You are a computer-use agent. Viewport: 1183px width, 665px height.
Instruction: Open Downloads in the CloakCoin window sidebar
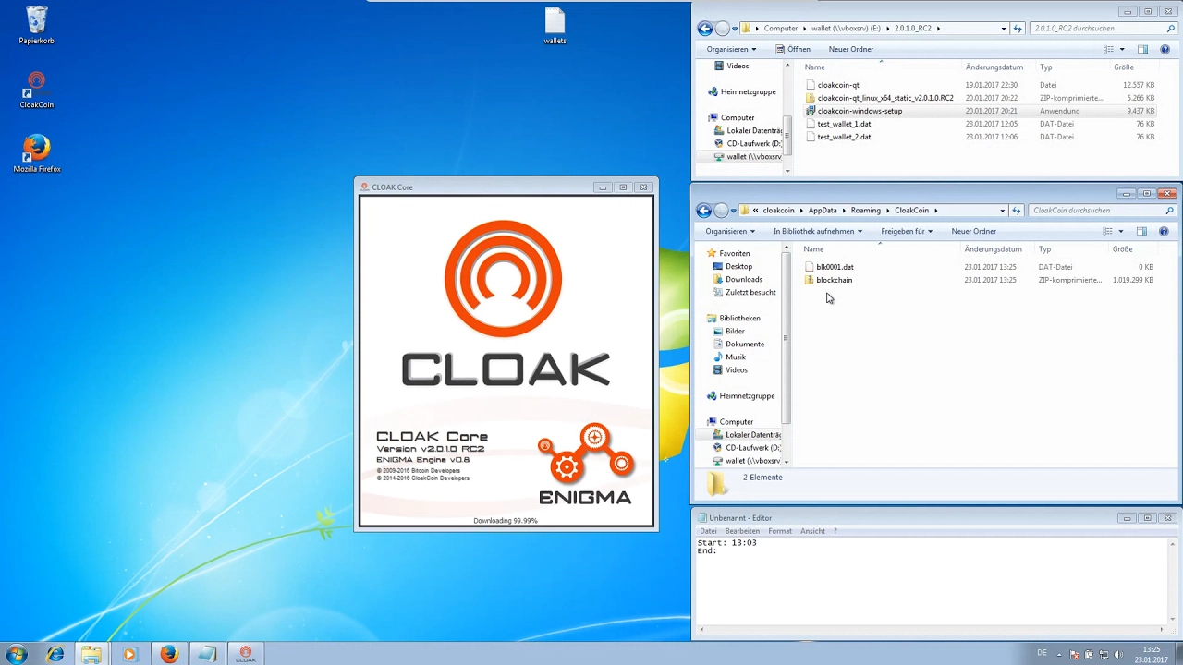tap(743, 279)
